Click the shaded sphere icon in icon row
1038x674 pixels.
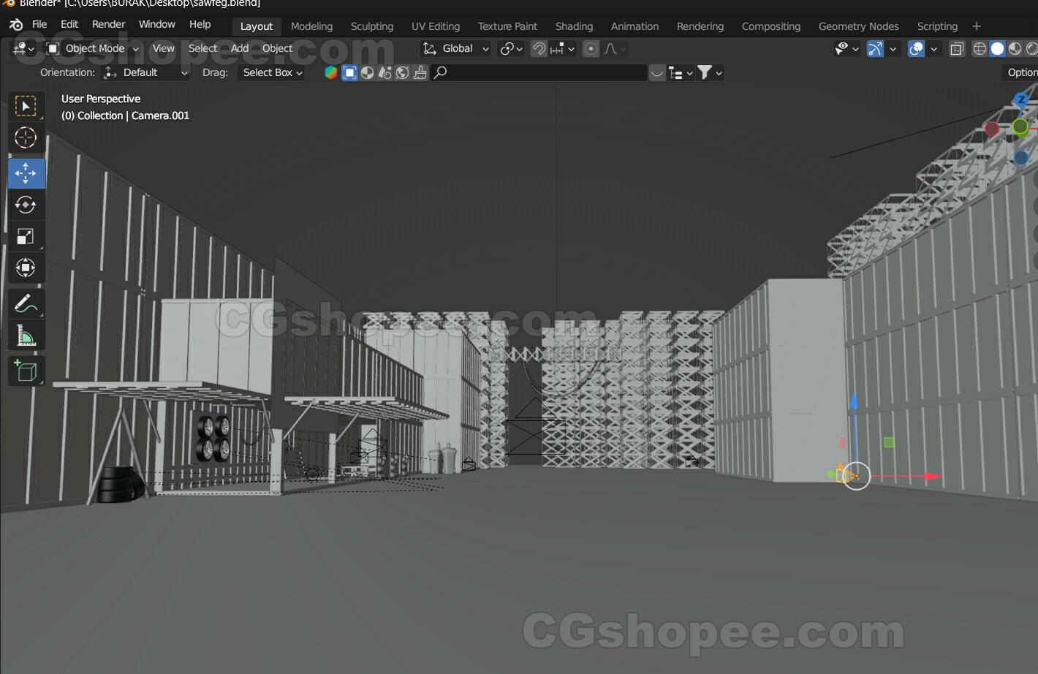pos(367,72)
